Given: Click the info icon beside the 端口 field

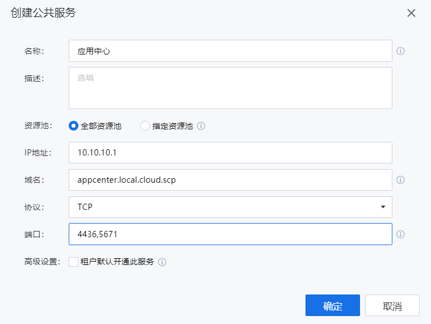Looking at the screenshot, I should pyautogui.click(x=400, y=234).
